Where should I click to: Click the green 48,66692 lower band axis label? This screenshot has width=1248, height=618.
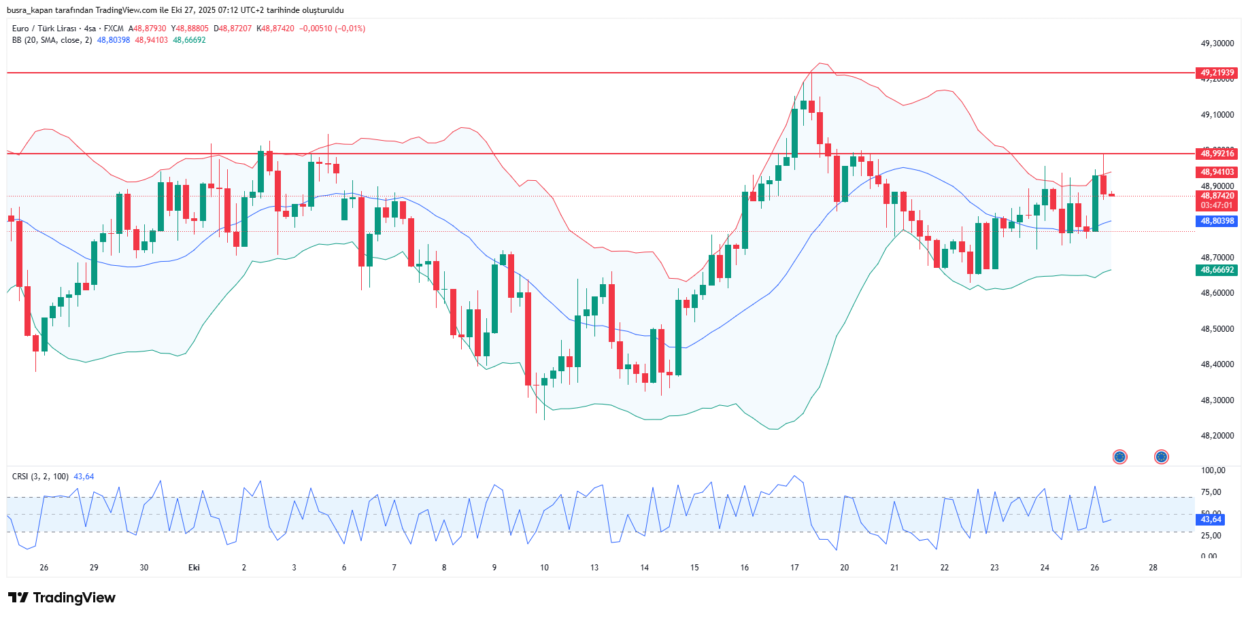[1216, 270]
